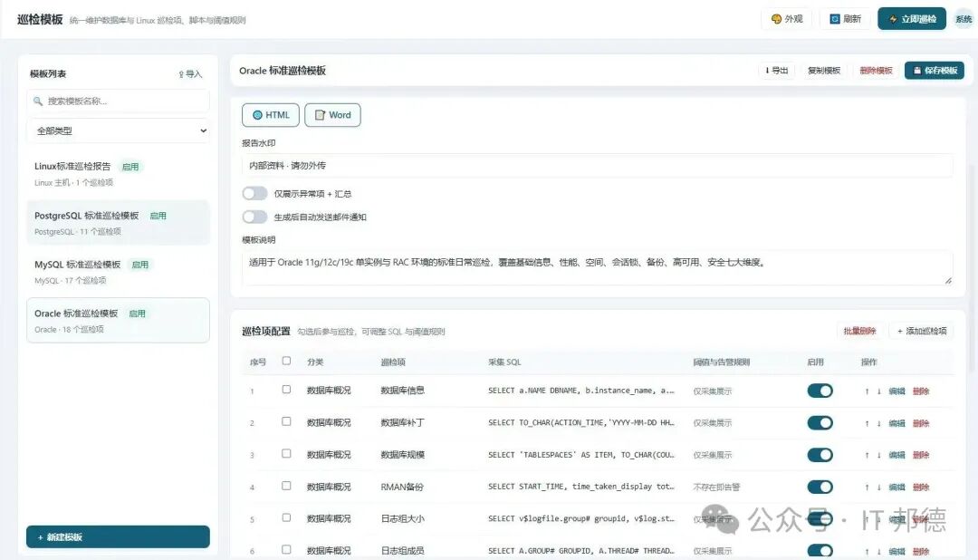Choose the HTML report format
978x560 pixels.
(271, 115)
